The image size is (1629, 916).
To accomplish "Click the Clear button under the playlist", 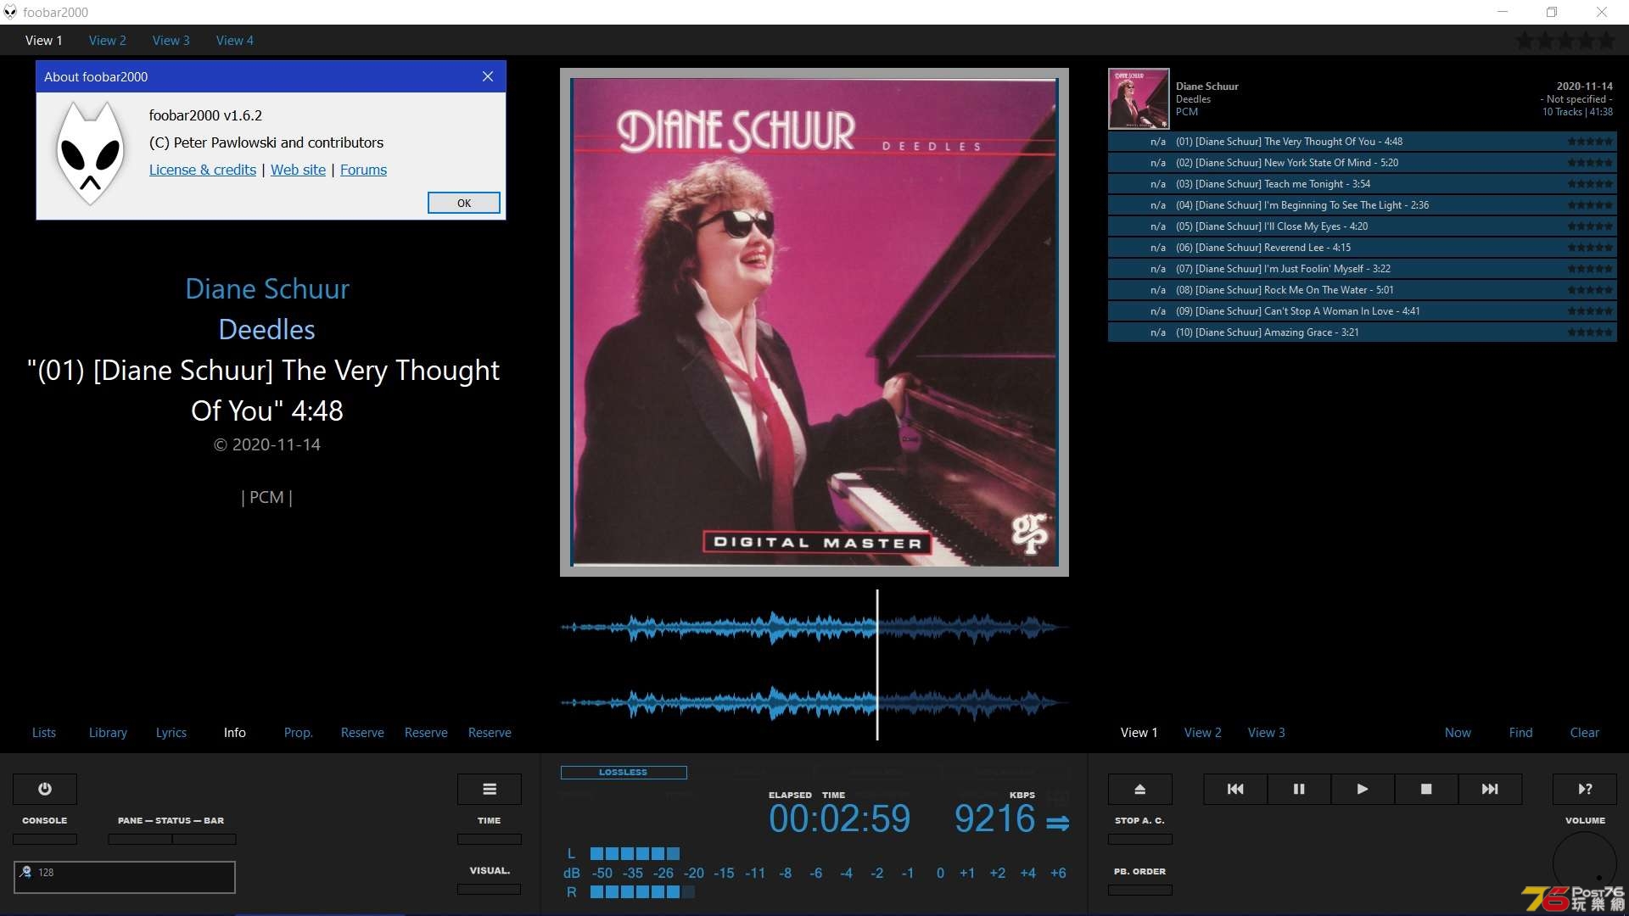I will pyautogui.click(x=1585, y=733).
